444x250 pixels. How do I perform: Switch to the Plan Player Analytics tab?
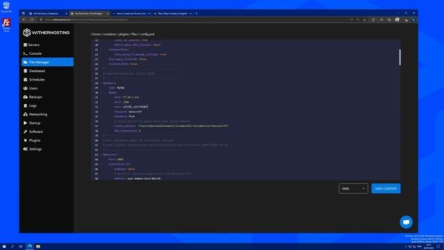pos(173,13)
